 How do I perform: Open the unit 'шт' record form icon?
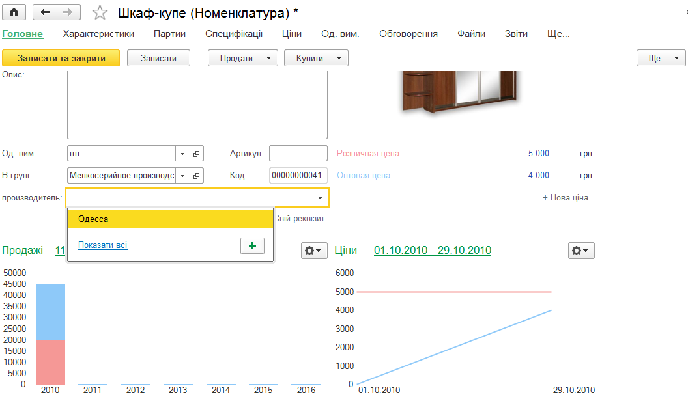(x=197, y=154)
